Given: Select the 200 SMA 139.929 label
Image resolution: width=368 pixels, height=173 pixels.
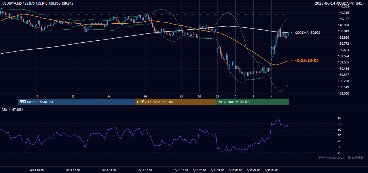Looking at the screenshot, I should click(305, 33).
